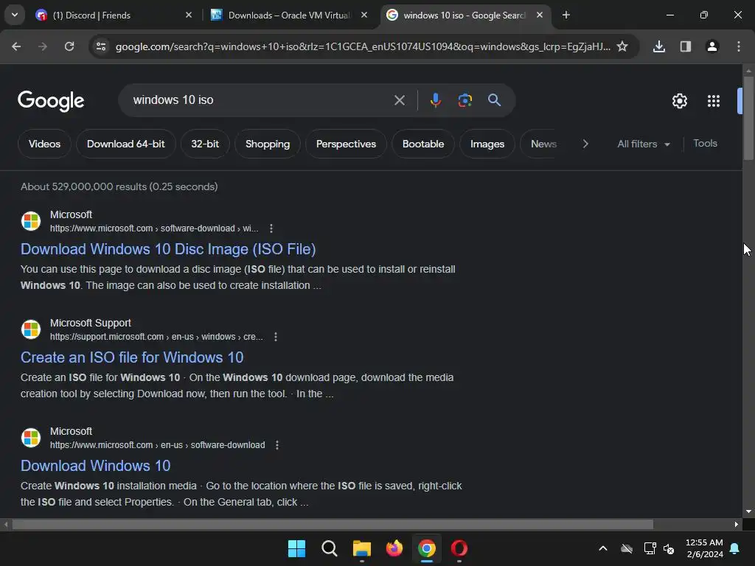This screenshot has width=755, height=566.
Task: Close the VirtualBox Downloads tab
Action: tap(364, 15)
